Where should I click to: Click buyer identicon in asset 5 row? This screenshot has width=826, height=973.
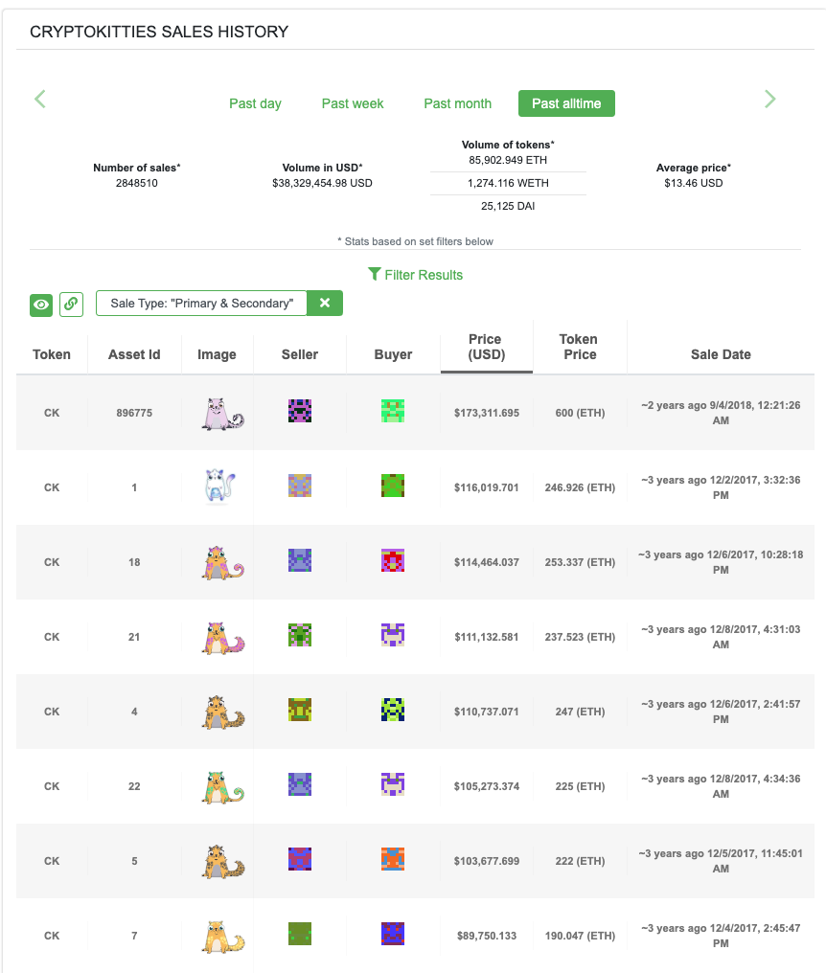[x=393, y=859]
